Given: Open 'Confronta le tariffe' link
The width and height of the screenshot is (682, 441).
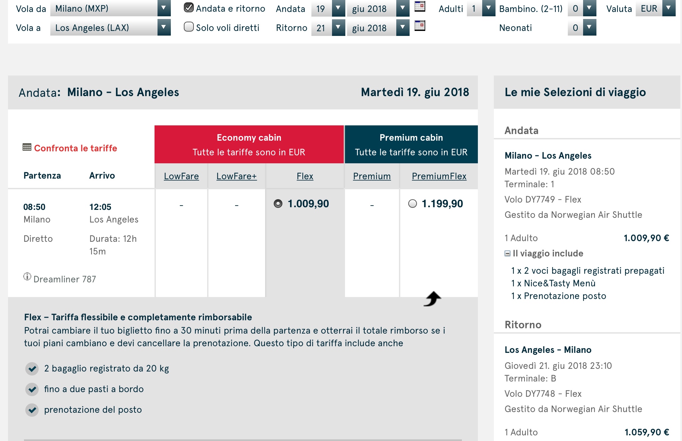Looking at the screenshot, I should pos(76,148).
